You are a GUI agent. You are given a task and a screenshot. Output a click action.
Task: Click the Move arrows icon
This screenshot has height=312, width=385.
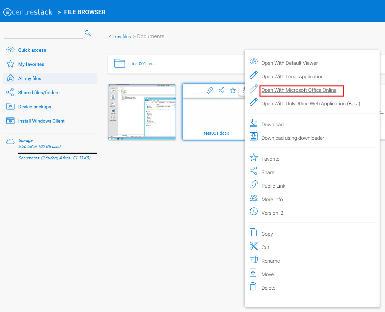tap(253, 273)
